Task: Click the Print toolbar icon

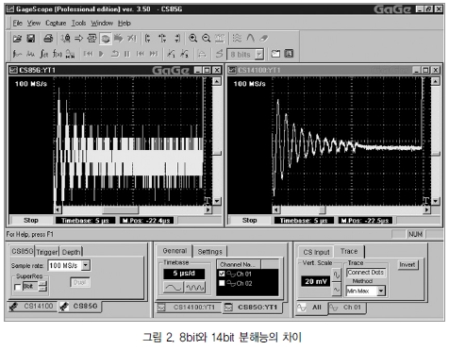Action: (48, 39)
